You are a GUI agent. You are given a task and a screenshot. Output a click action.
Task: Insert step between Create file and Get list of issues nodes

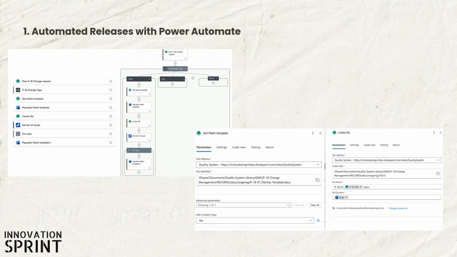[139, 130]
